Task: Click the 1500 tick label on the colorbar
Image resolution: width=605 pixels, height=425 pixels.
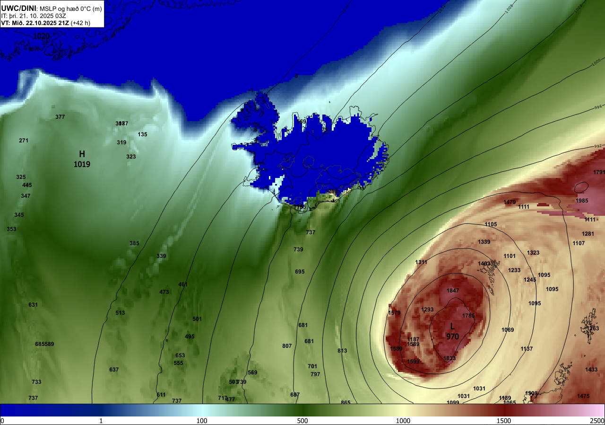Action: click(503, 421)
